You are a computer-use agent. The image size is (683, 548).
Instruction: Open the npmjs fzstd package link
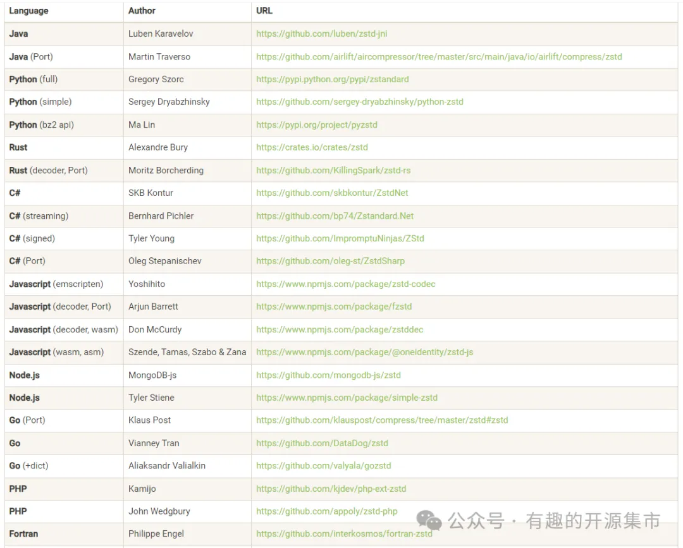click(334, 307)
